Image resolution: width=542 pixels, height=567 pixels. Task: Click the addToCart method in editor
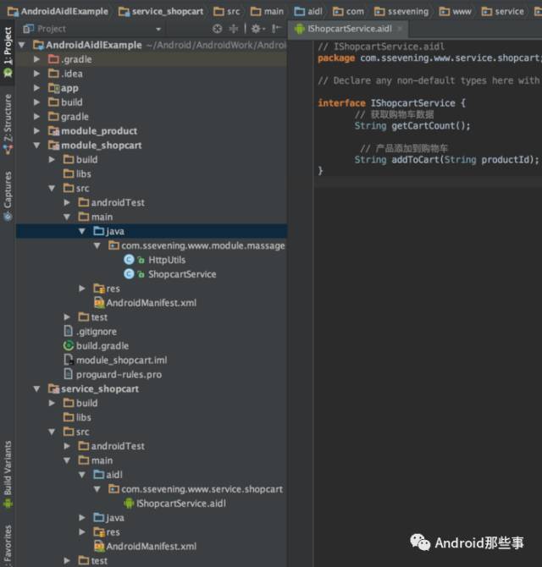415,159
